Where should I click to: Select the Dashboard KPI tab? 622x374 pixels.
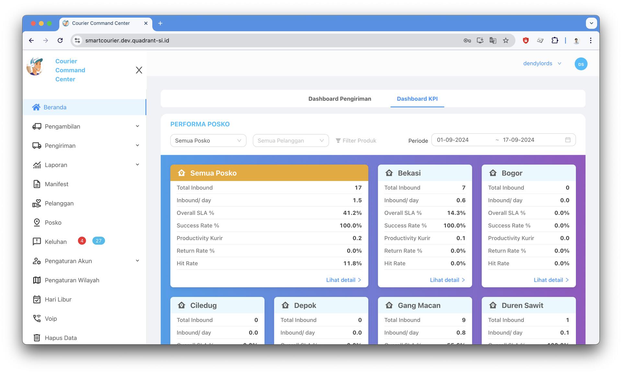click(x=417, y=99)
